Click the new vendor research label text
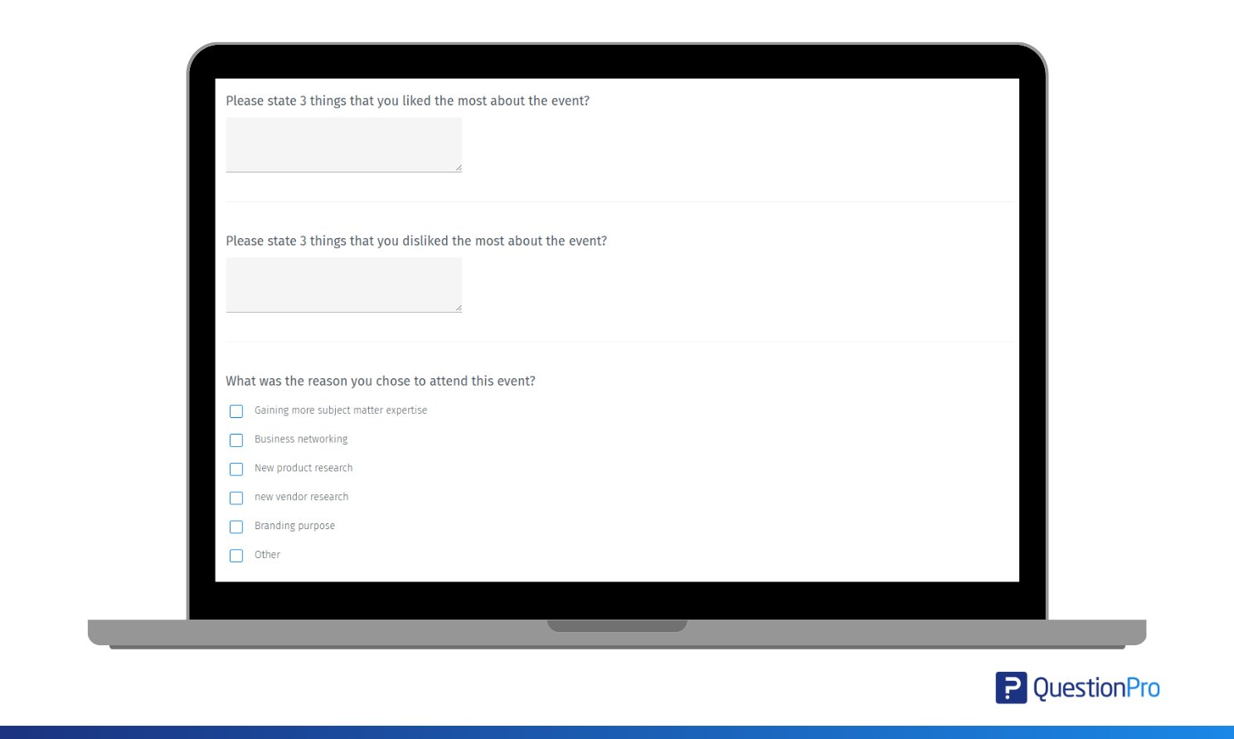 tap(301, 497)
